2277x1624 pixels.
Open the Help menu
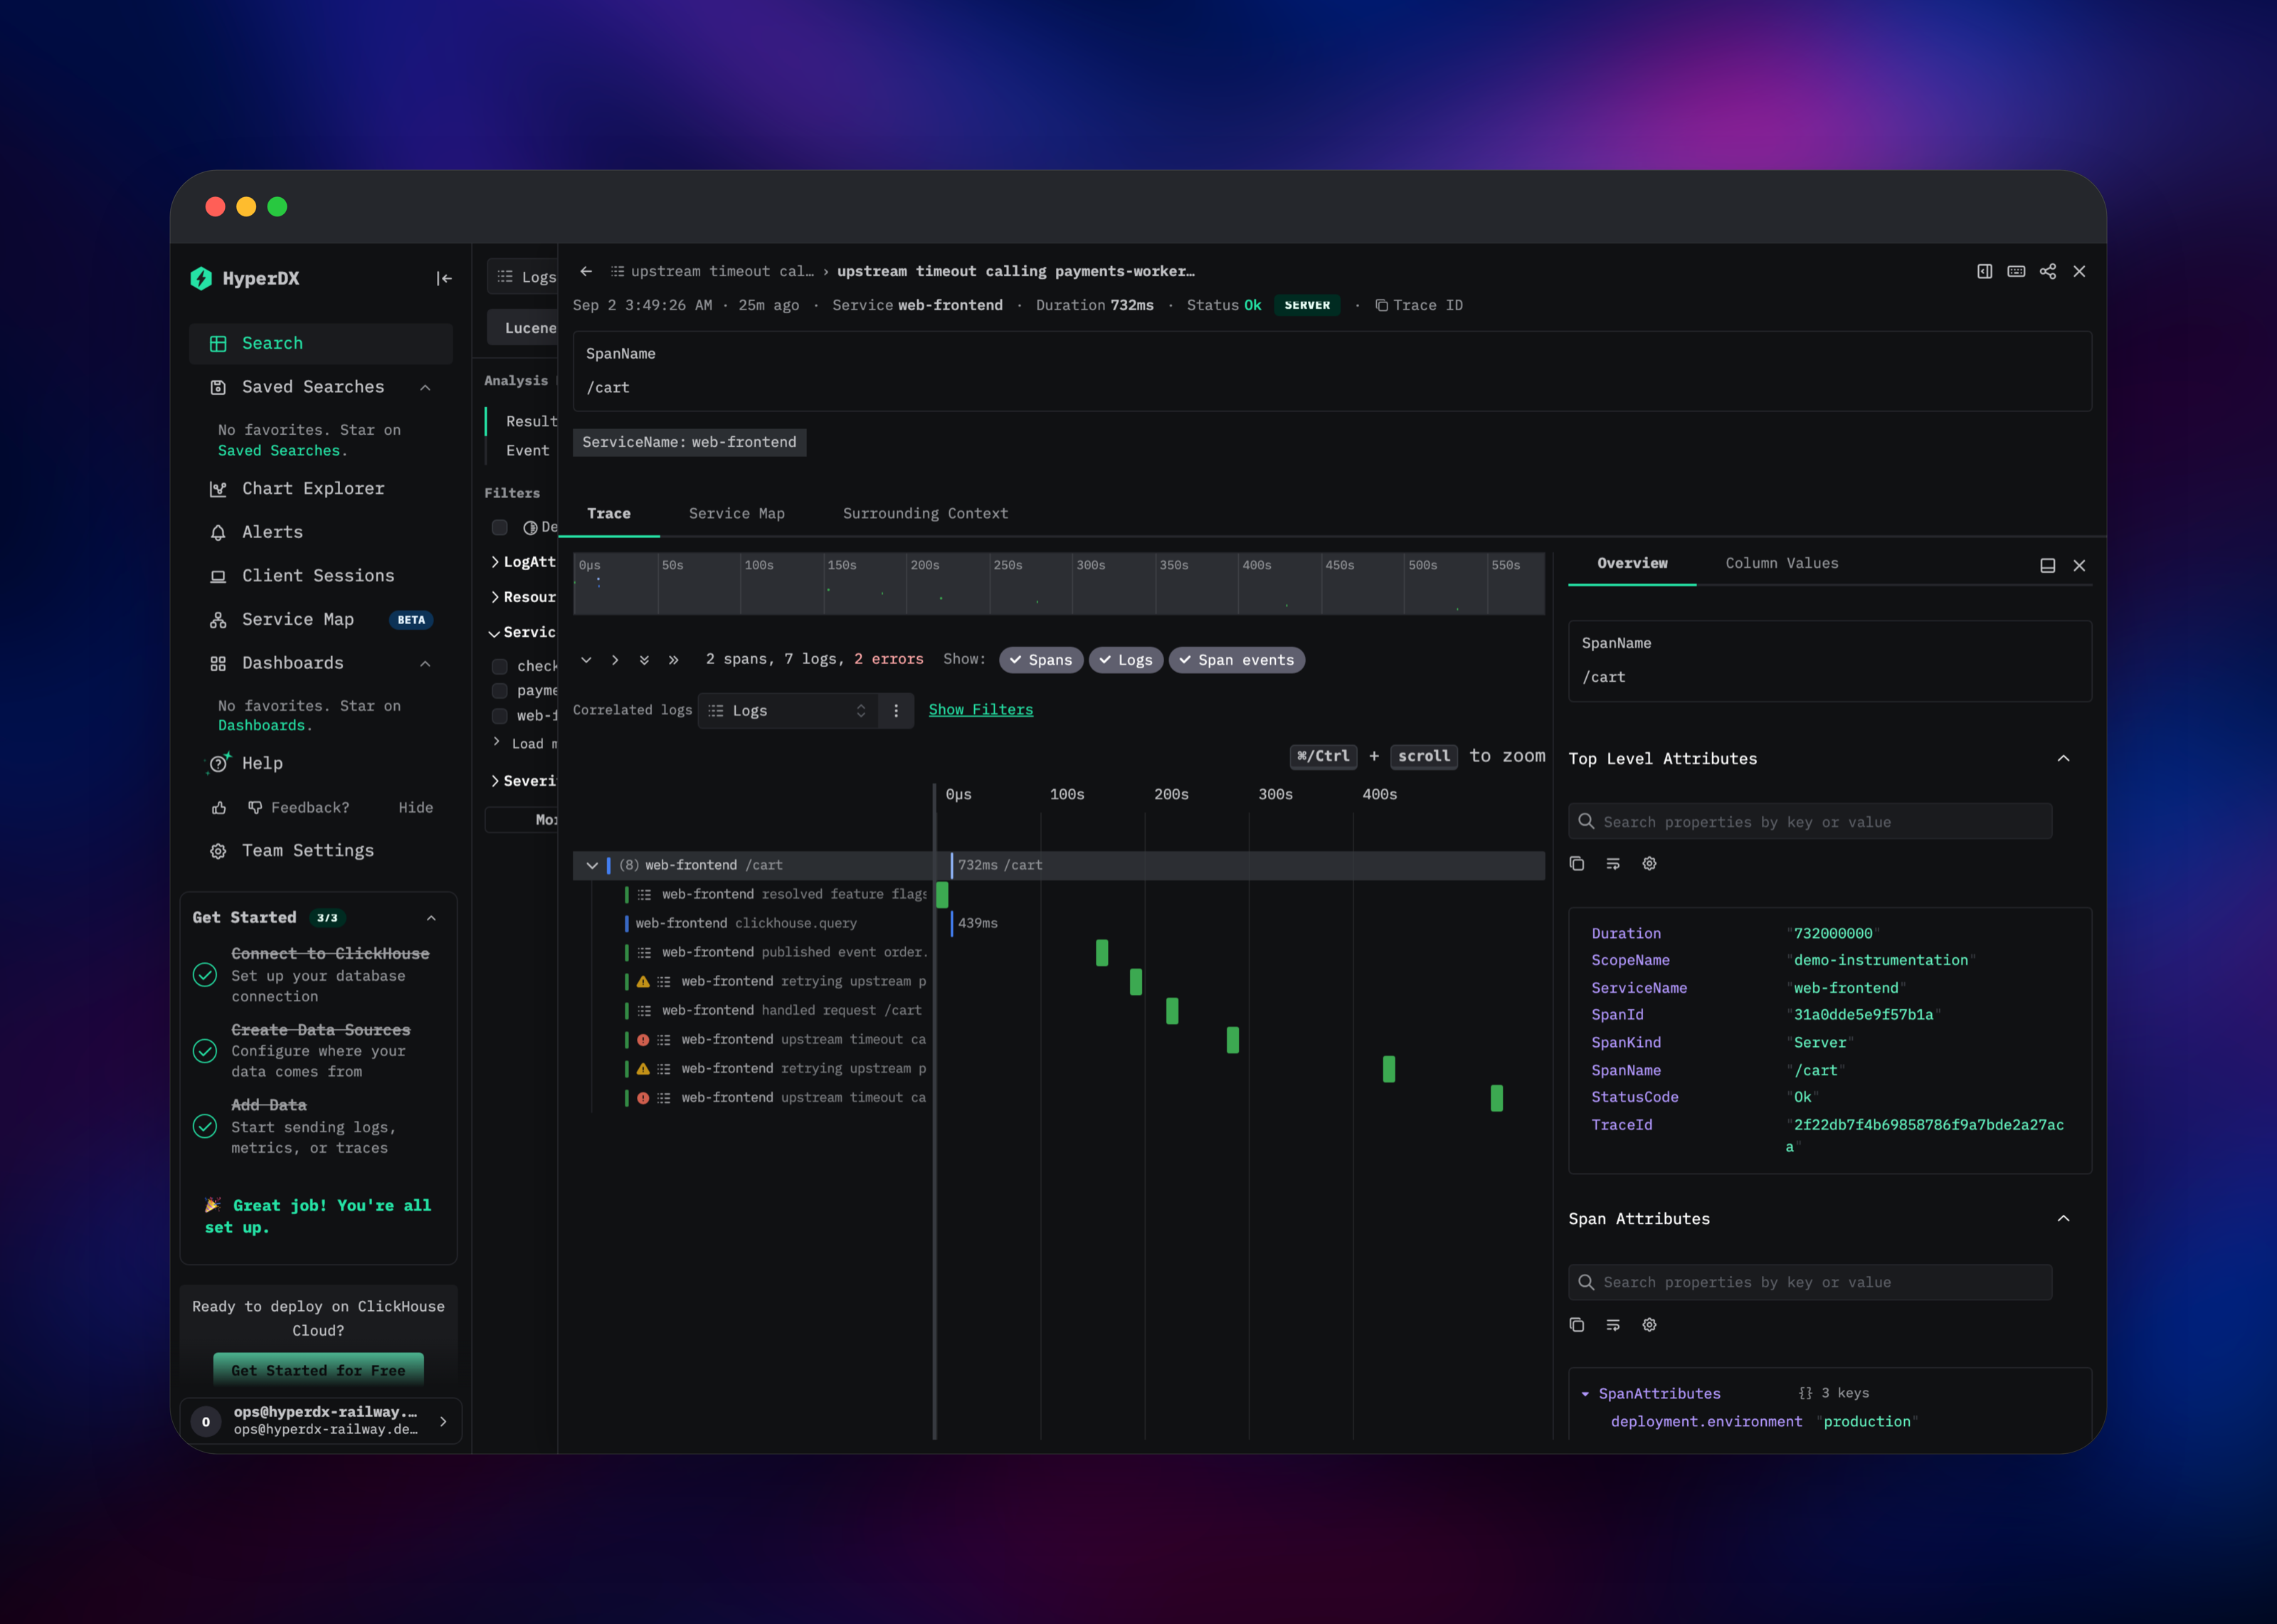[x=262, y=763]
